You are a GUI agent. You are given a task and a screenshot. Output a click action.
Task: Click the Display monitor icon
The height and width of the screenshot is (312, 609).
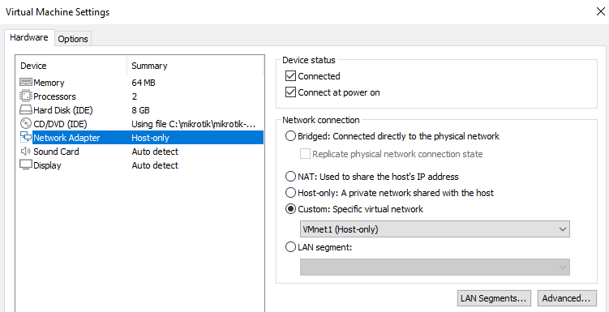pyautogui.click(x=26, y=165)
